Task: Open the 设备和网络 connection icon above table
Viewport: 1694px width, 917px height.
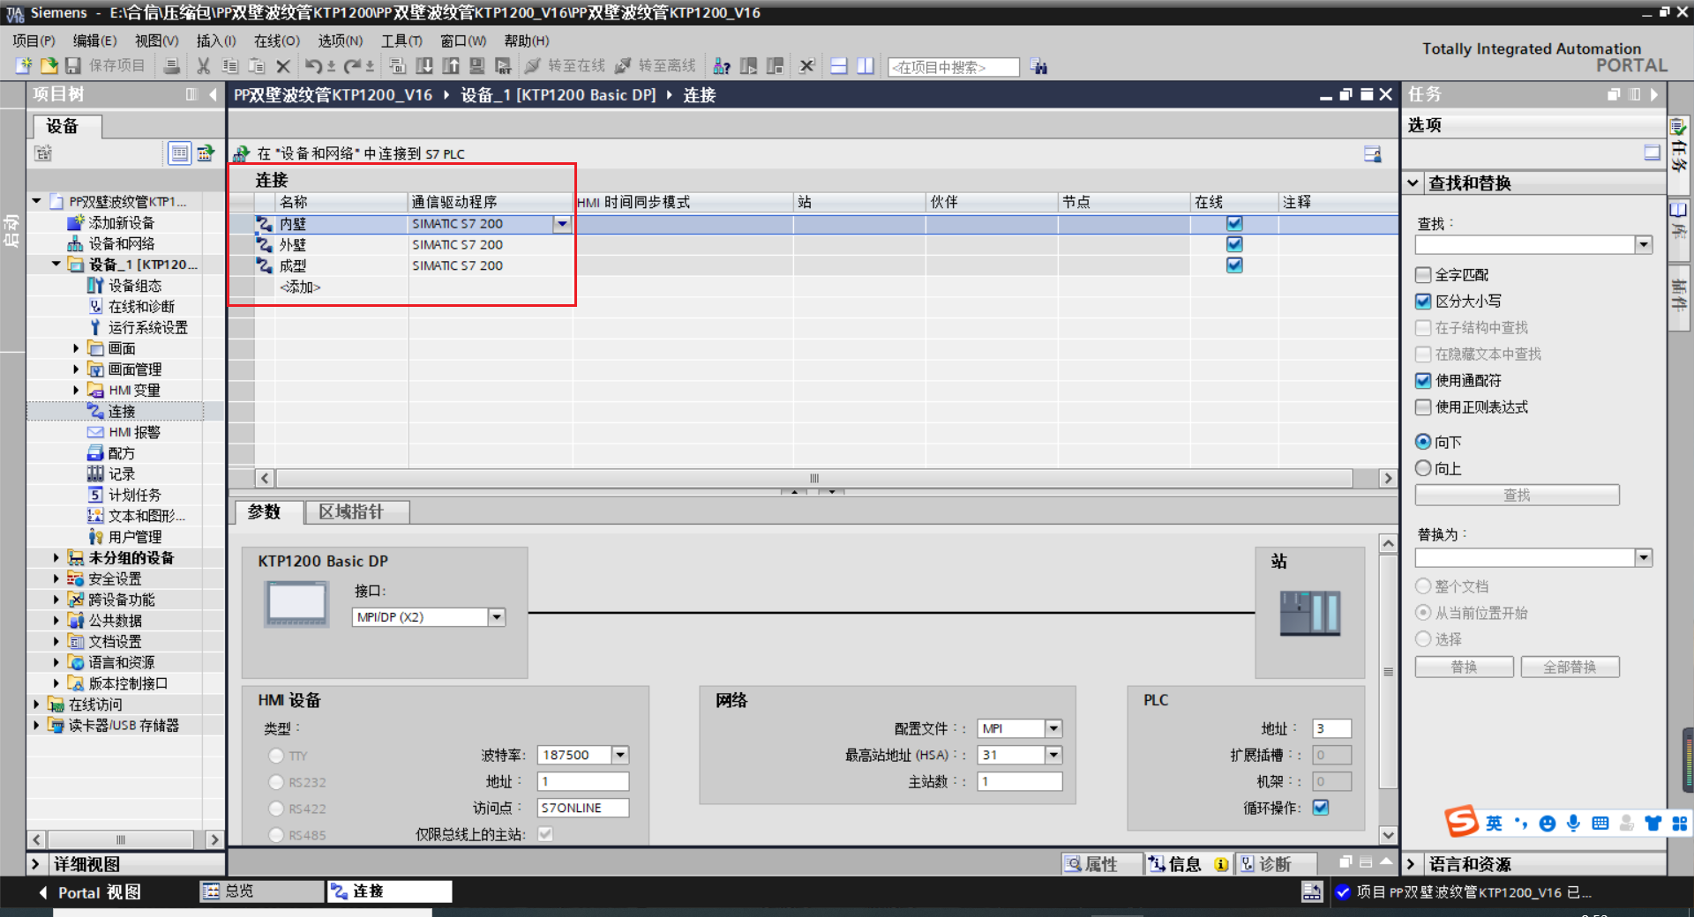Action: tap(241, 153)
